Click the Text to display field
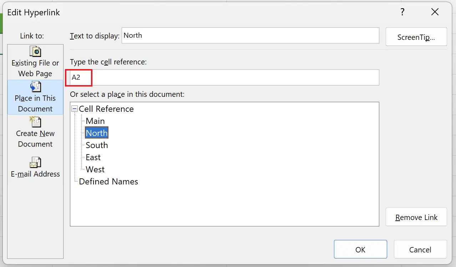This screenshot has height=267, width=456. coord(250,35)
